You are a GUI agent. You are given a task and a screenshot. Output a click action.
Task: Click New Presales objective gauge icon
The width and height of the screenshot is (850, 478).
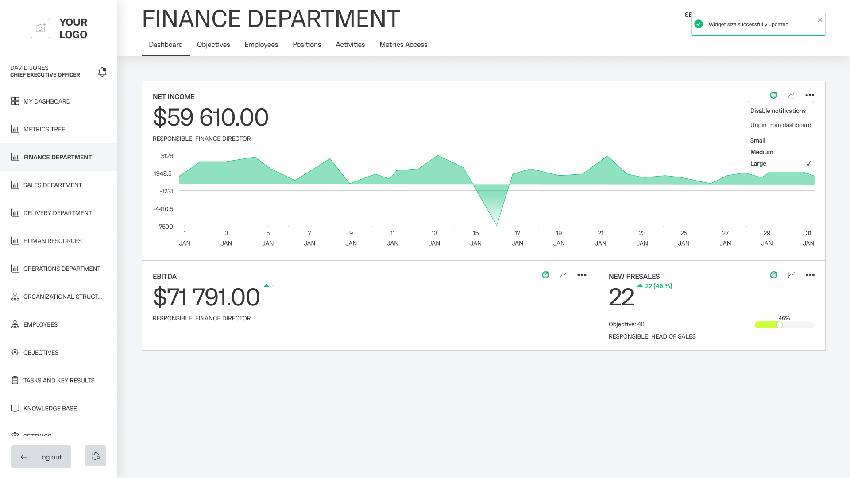coord(773,275)
